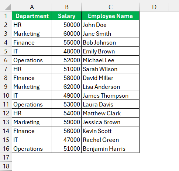Click the Salary header cell

[x=67, y=16]
